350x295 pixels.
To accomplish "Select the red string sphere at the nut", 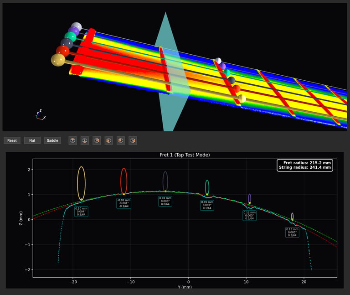I will (63, 51).
